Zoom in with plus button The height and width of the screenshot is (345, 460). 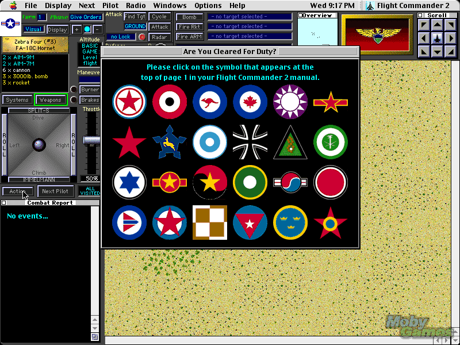(x=76, y=29)
